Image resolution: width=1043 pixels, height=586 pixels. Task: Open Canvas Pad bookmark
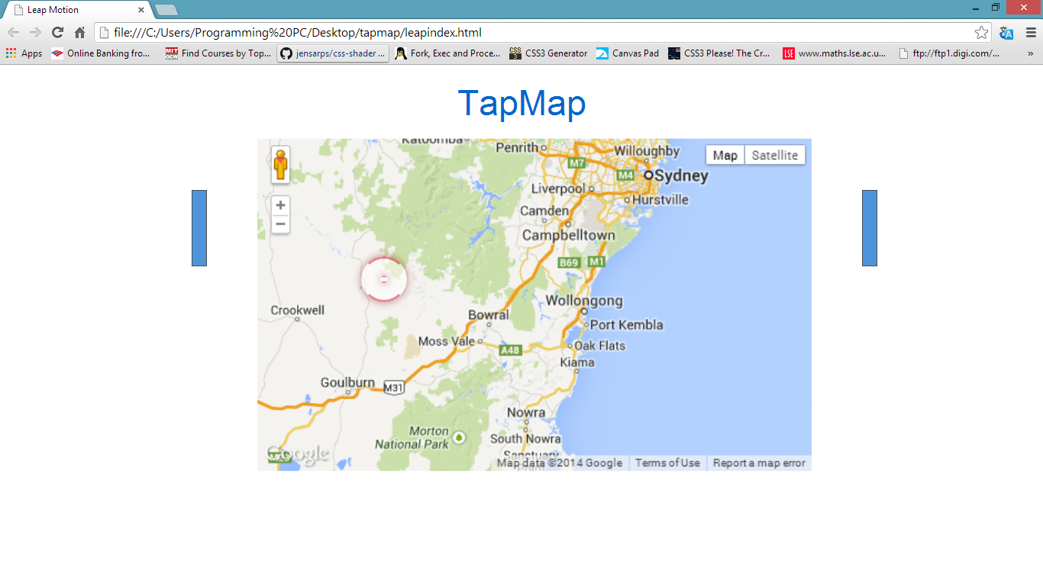627,53
